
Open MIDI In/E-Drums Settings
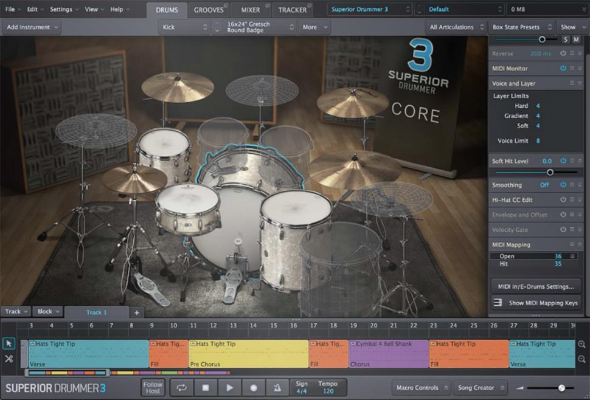[536, 286]
